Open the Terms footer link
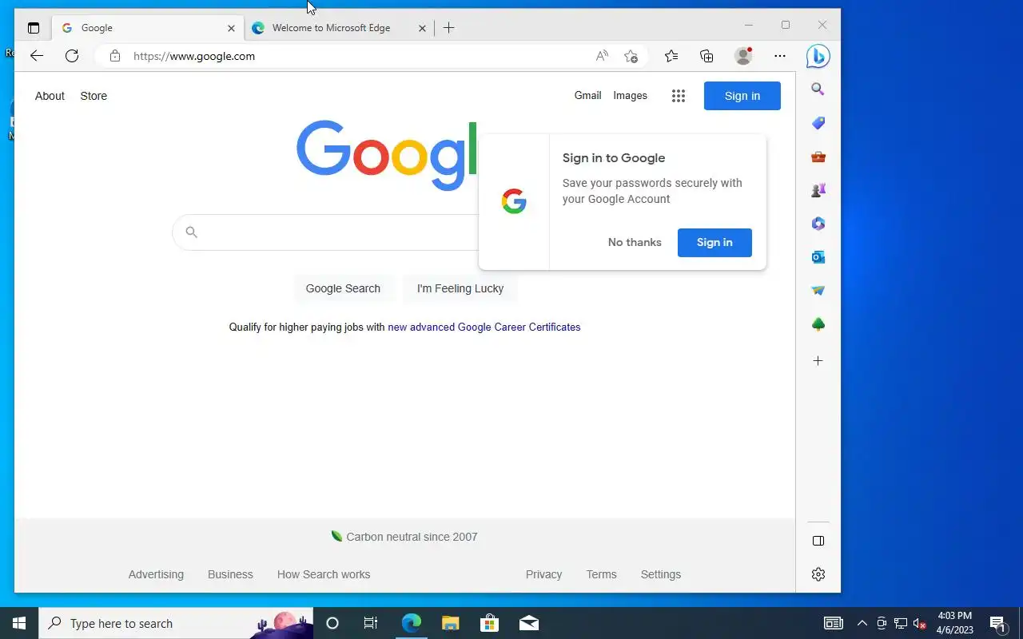This screenshot has height=639, width=1023. coord(601,574)
